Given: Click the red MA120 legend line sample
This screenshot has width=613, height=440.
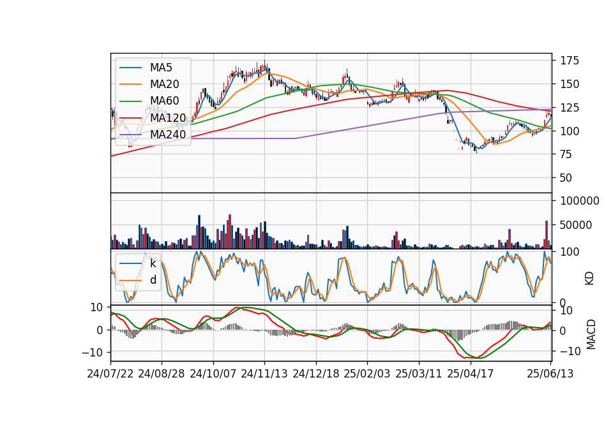Looking at the screenshot, I should tap(130, 118).
